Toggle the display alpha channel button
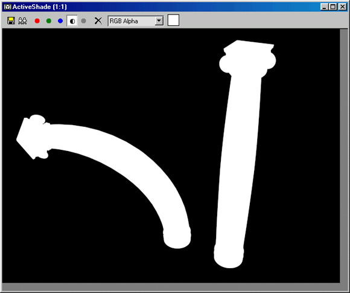The height and width of the screenshot is (293, 350). click(x=72, y=21)
